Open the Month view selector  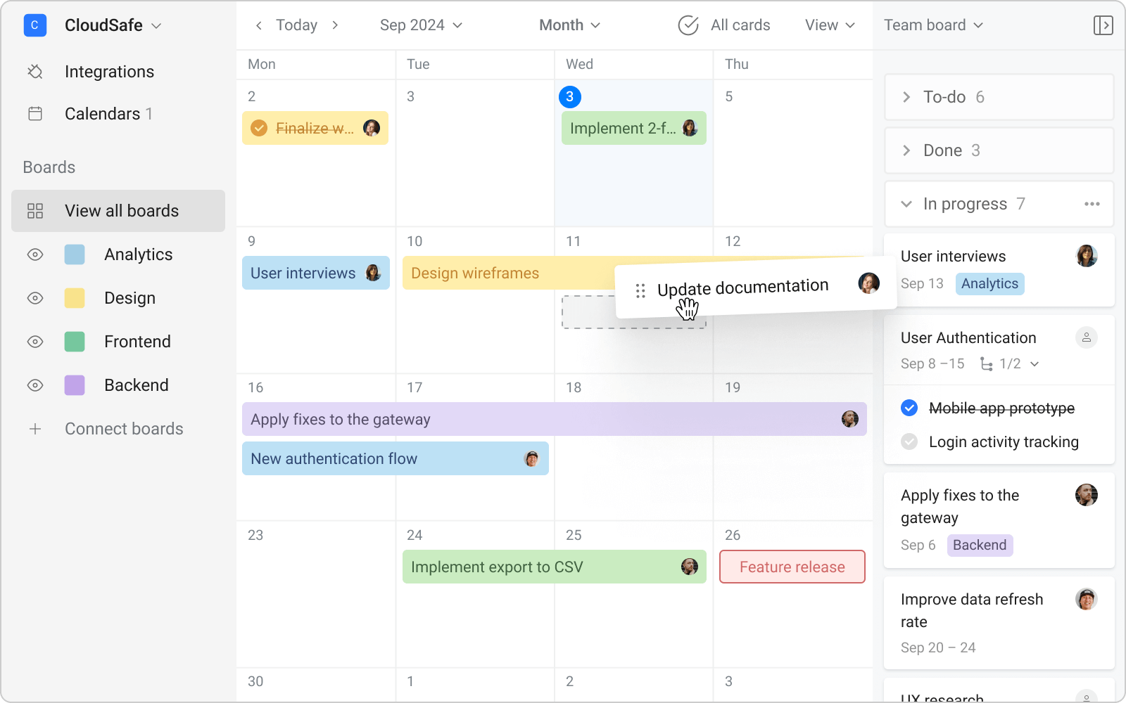pos(569,25)
